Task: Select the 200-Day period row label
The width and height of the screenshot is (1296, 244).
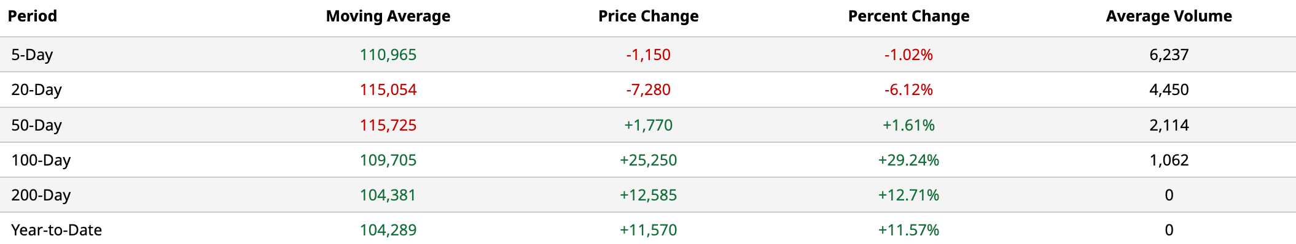Action: click(41, 196)
